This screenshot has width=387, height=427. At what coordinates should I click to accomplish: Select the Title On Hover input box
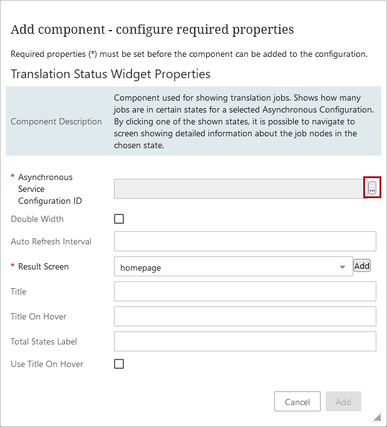click(245, 316)
